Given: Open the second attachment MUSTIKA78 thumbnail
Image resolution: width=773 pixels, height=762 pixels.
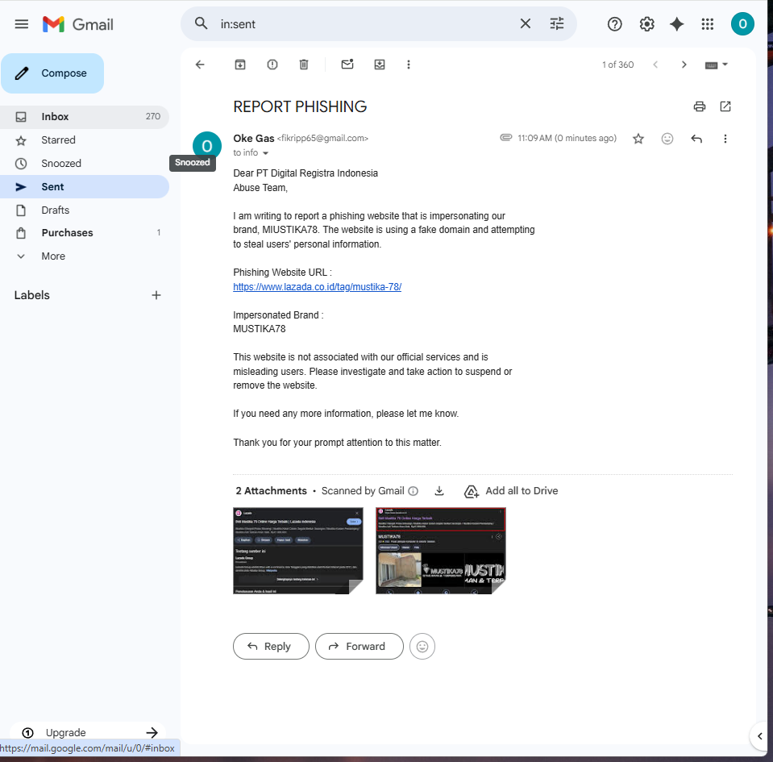Looking at the screenshot, I should (x=440, y=551).
